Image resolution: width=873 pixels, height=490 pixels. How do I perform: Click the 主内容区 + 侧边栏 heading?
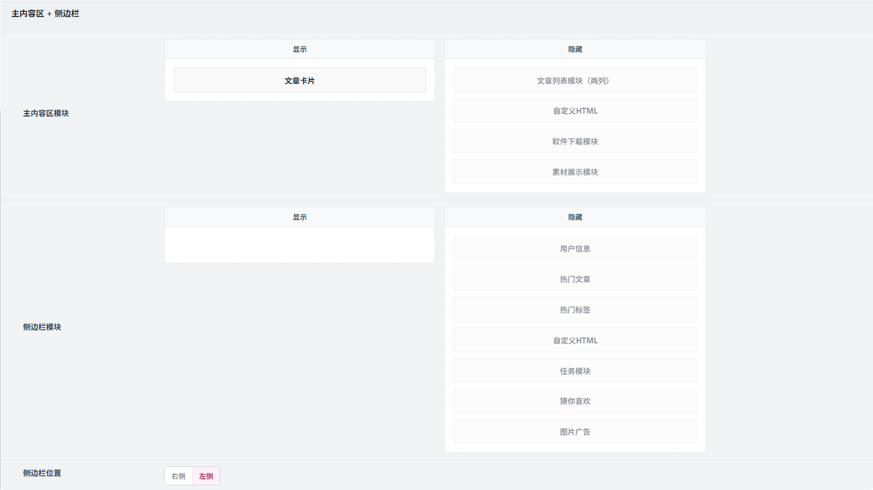45,14
